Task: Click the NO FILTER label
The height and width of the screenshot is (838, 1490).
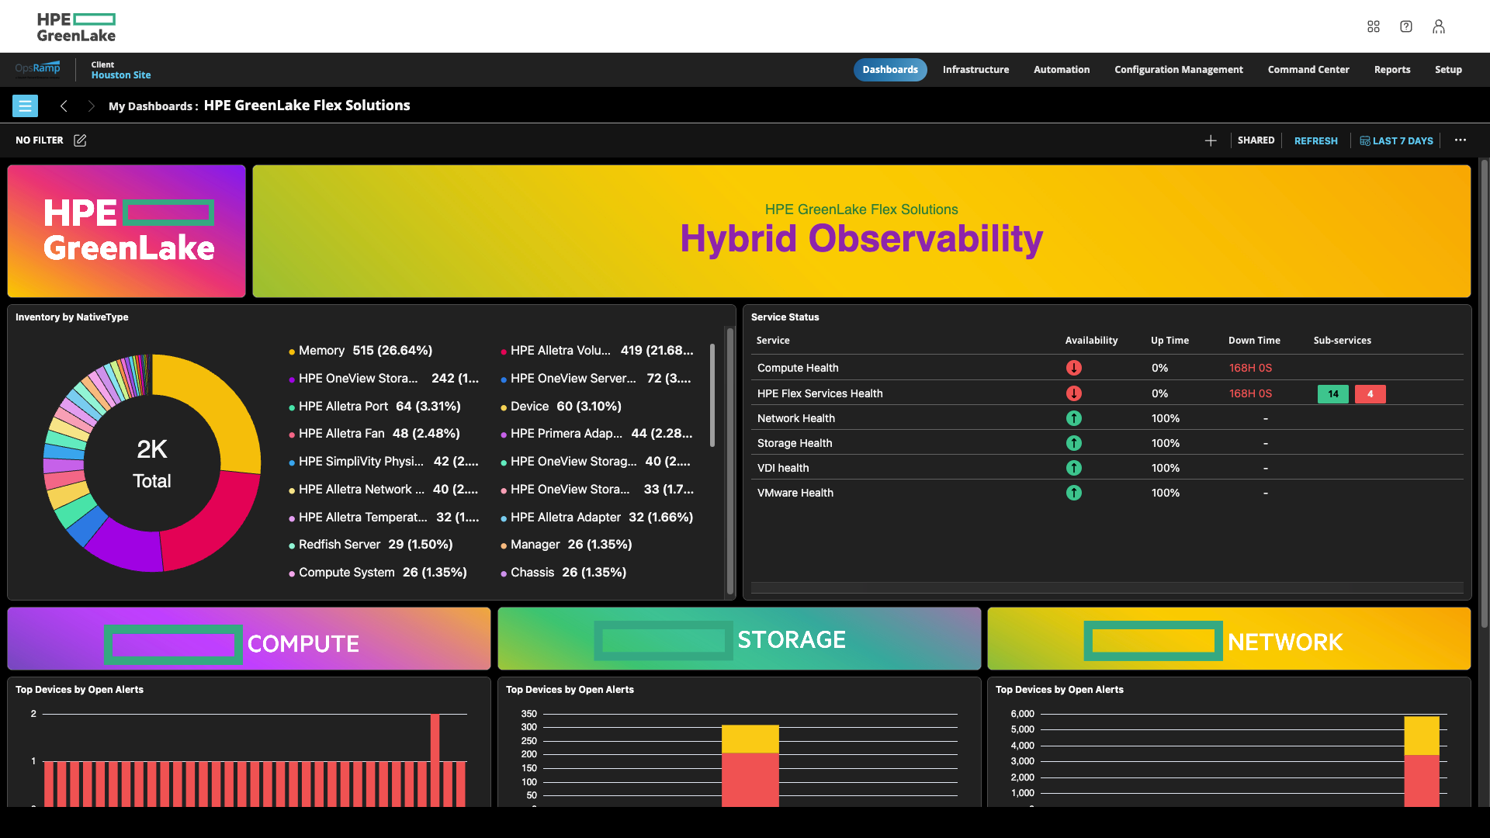Action: [x=40, y=140]
